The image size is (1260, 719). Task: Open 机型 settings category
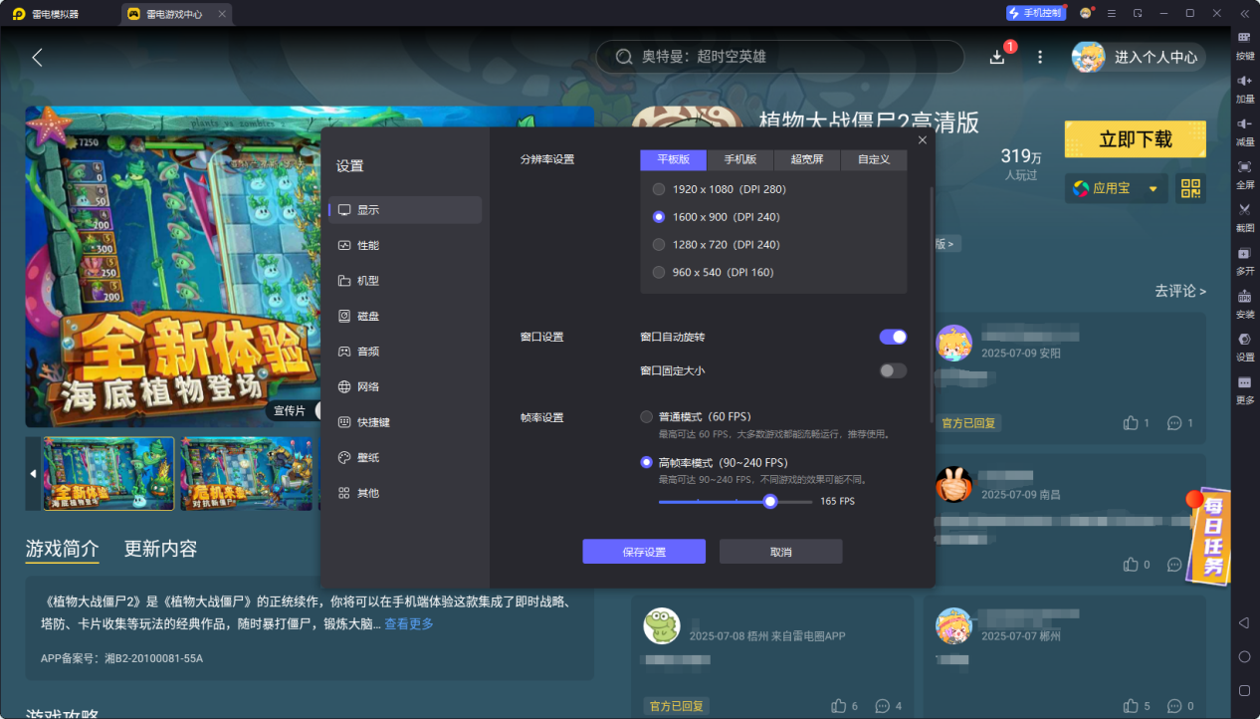click(x=405, y=281)
